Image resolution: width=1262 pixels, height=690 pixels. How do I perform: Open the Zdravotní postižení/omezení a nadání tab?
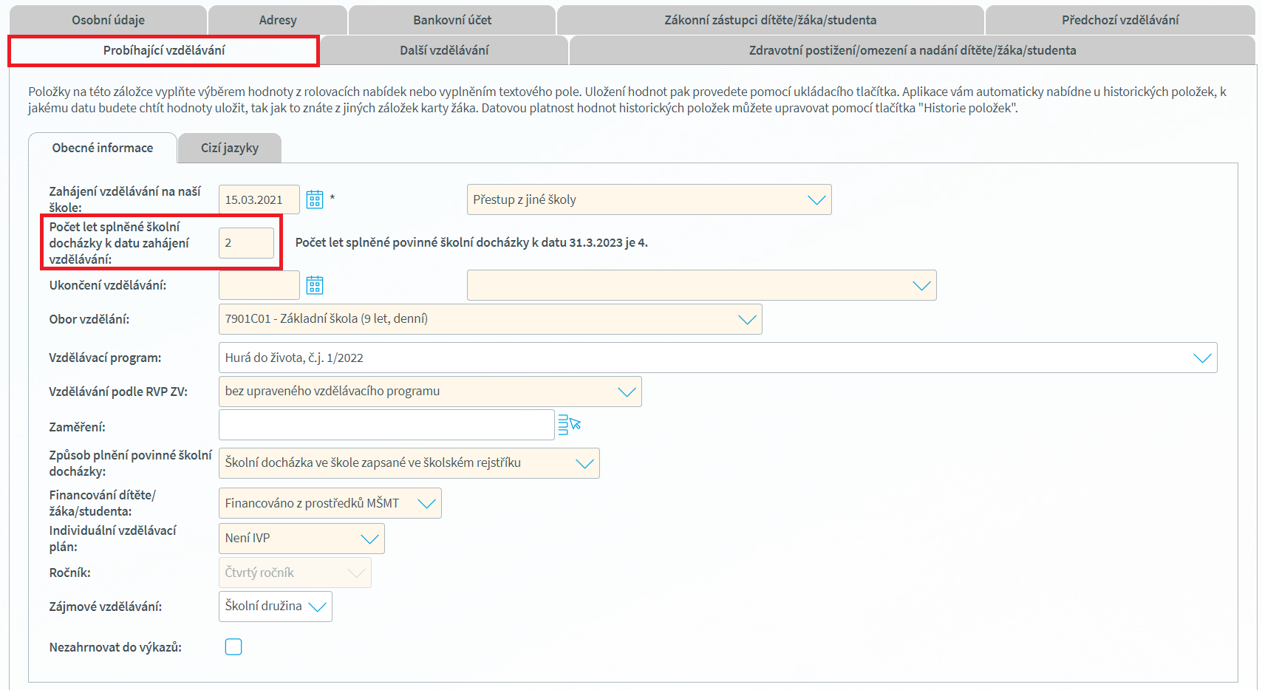click(x=913, y=50)
